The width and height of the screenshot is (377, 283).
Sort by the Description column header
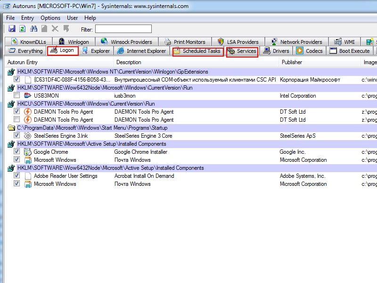pyautogui.click(x=129, y=62)
